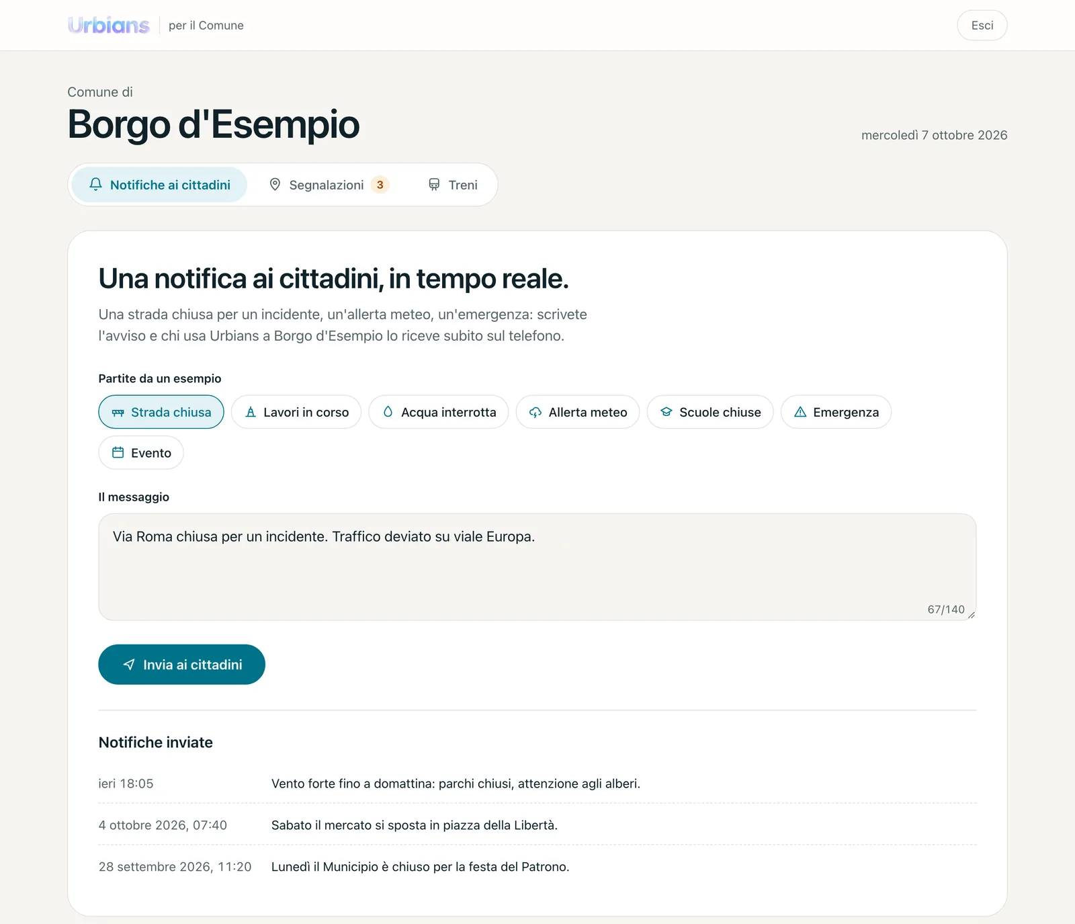
Task: Pick the Acqua interrotta example
Action: pyautogui.click(x=439, y=412)
